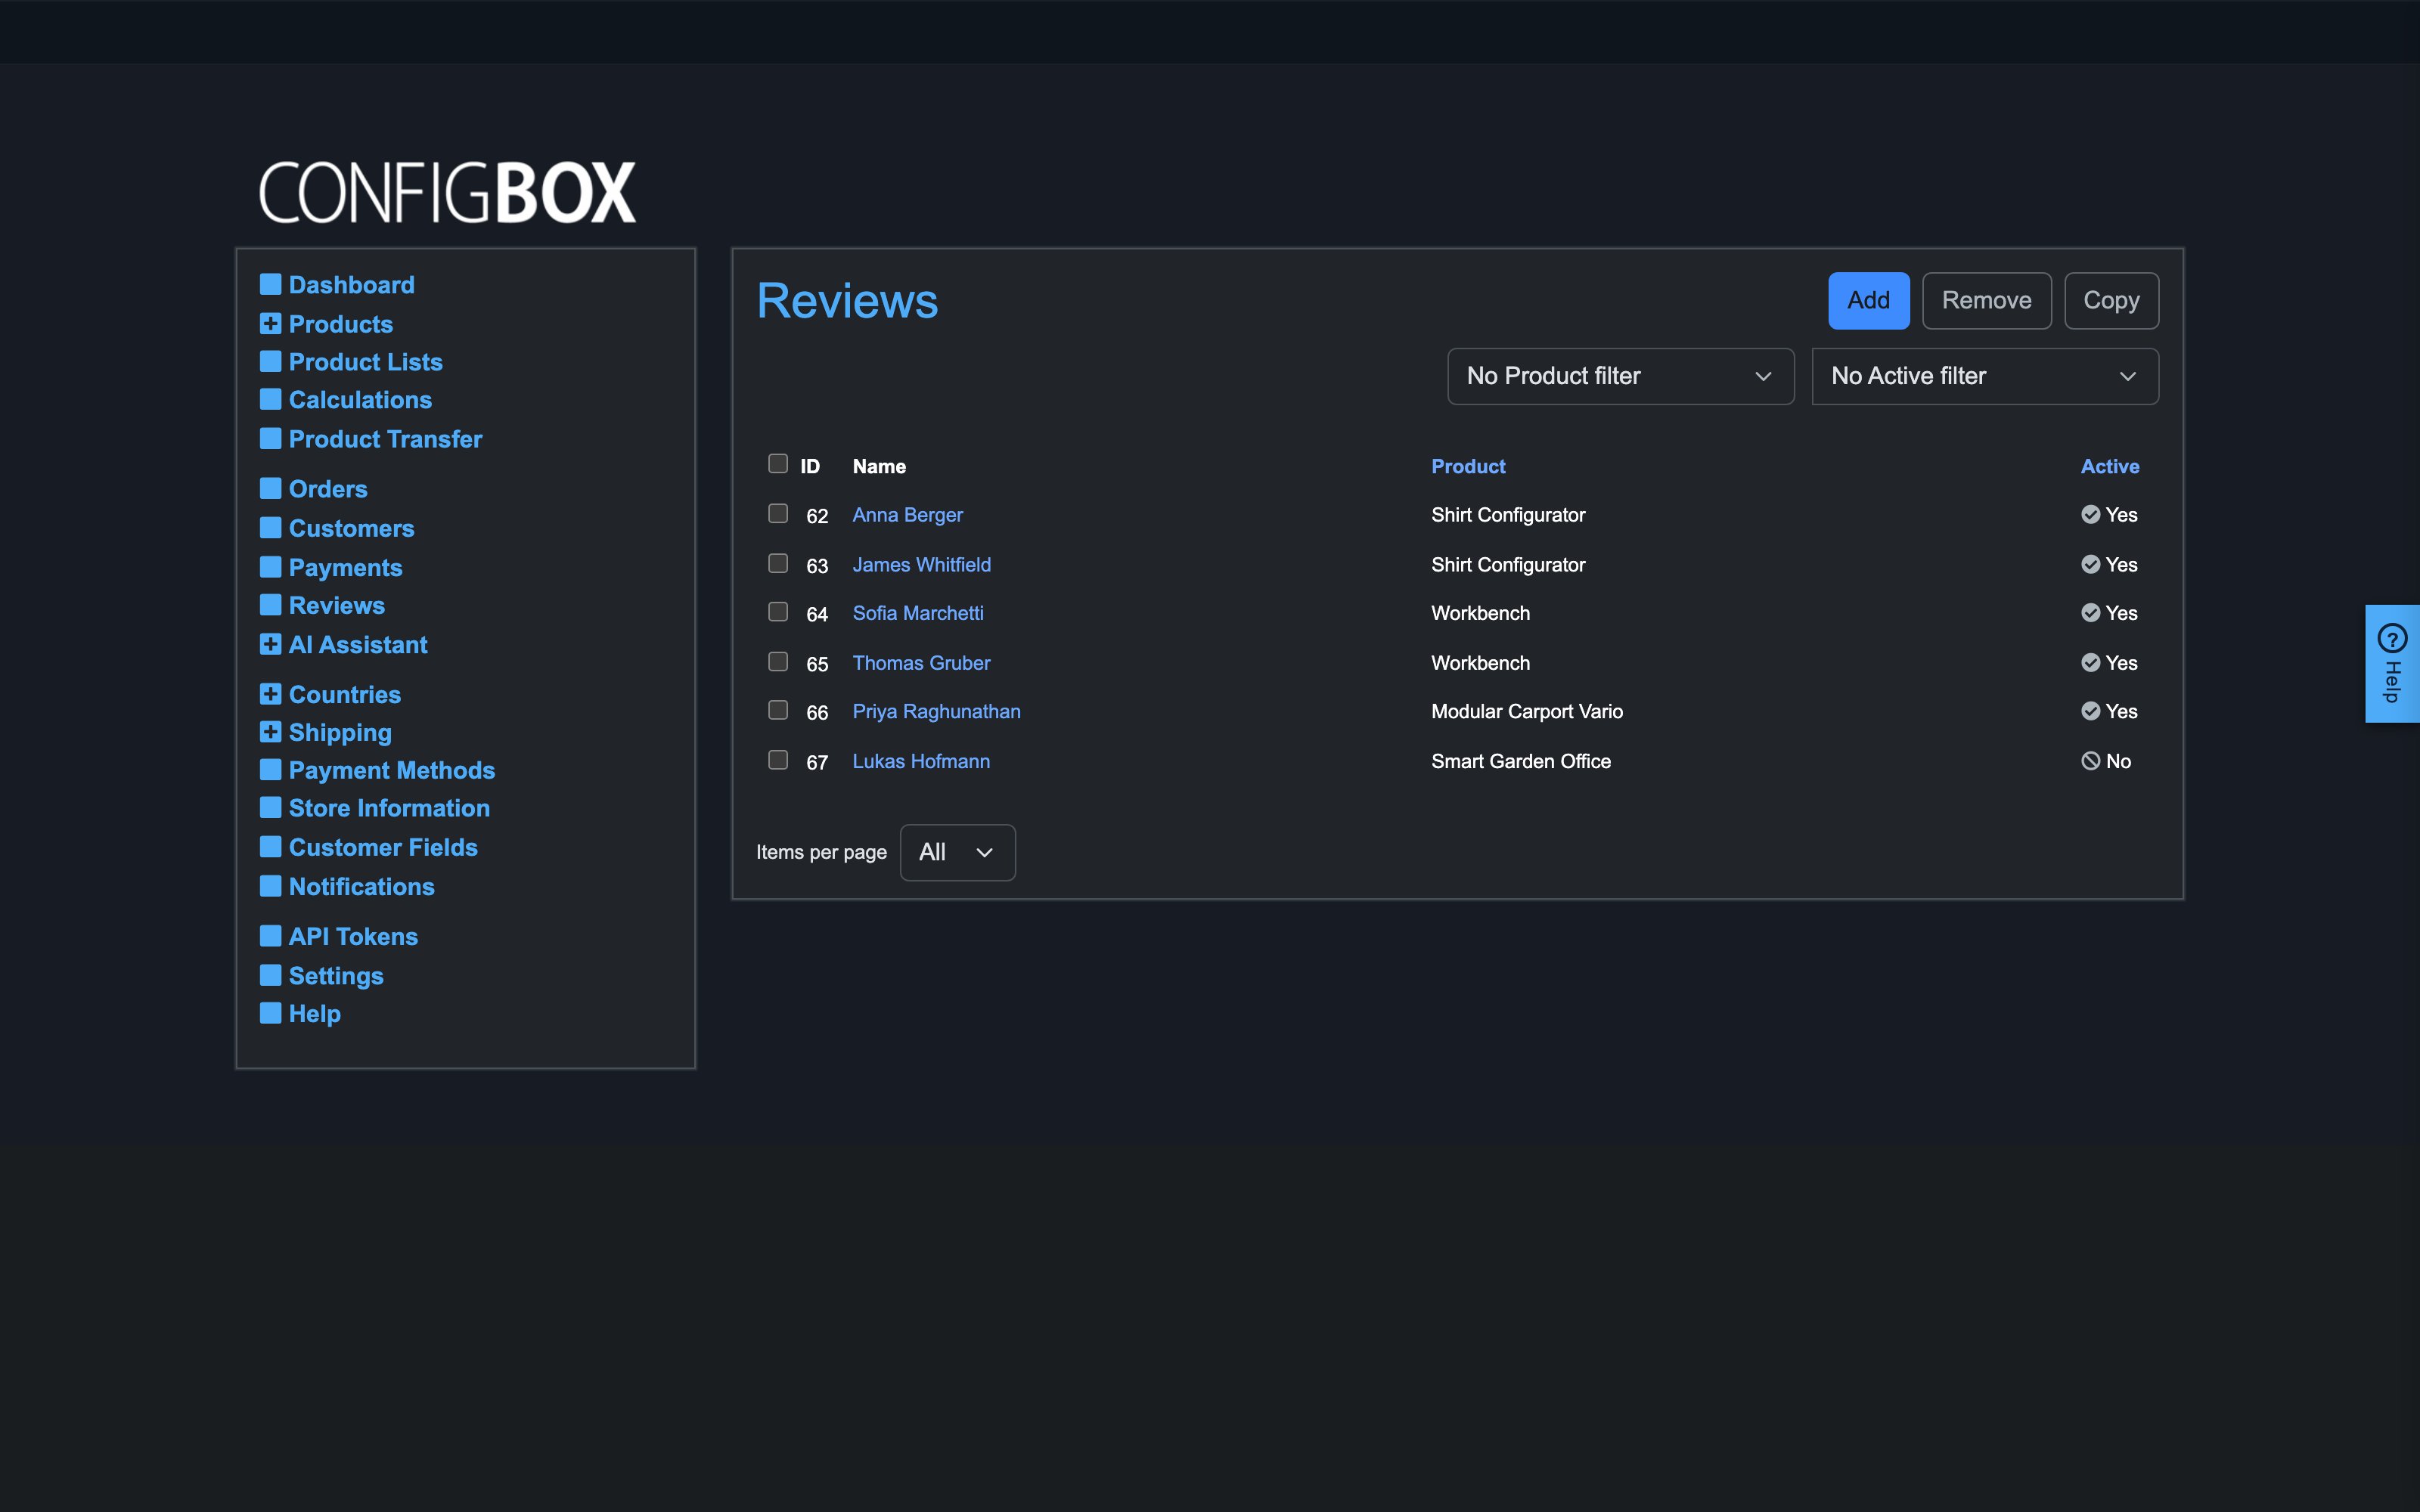
Task: Click the Store Information sidebar icon
Action: pyautogui.click(x=270, y=807)
